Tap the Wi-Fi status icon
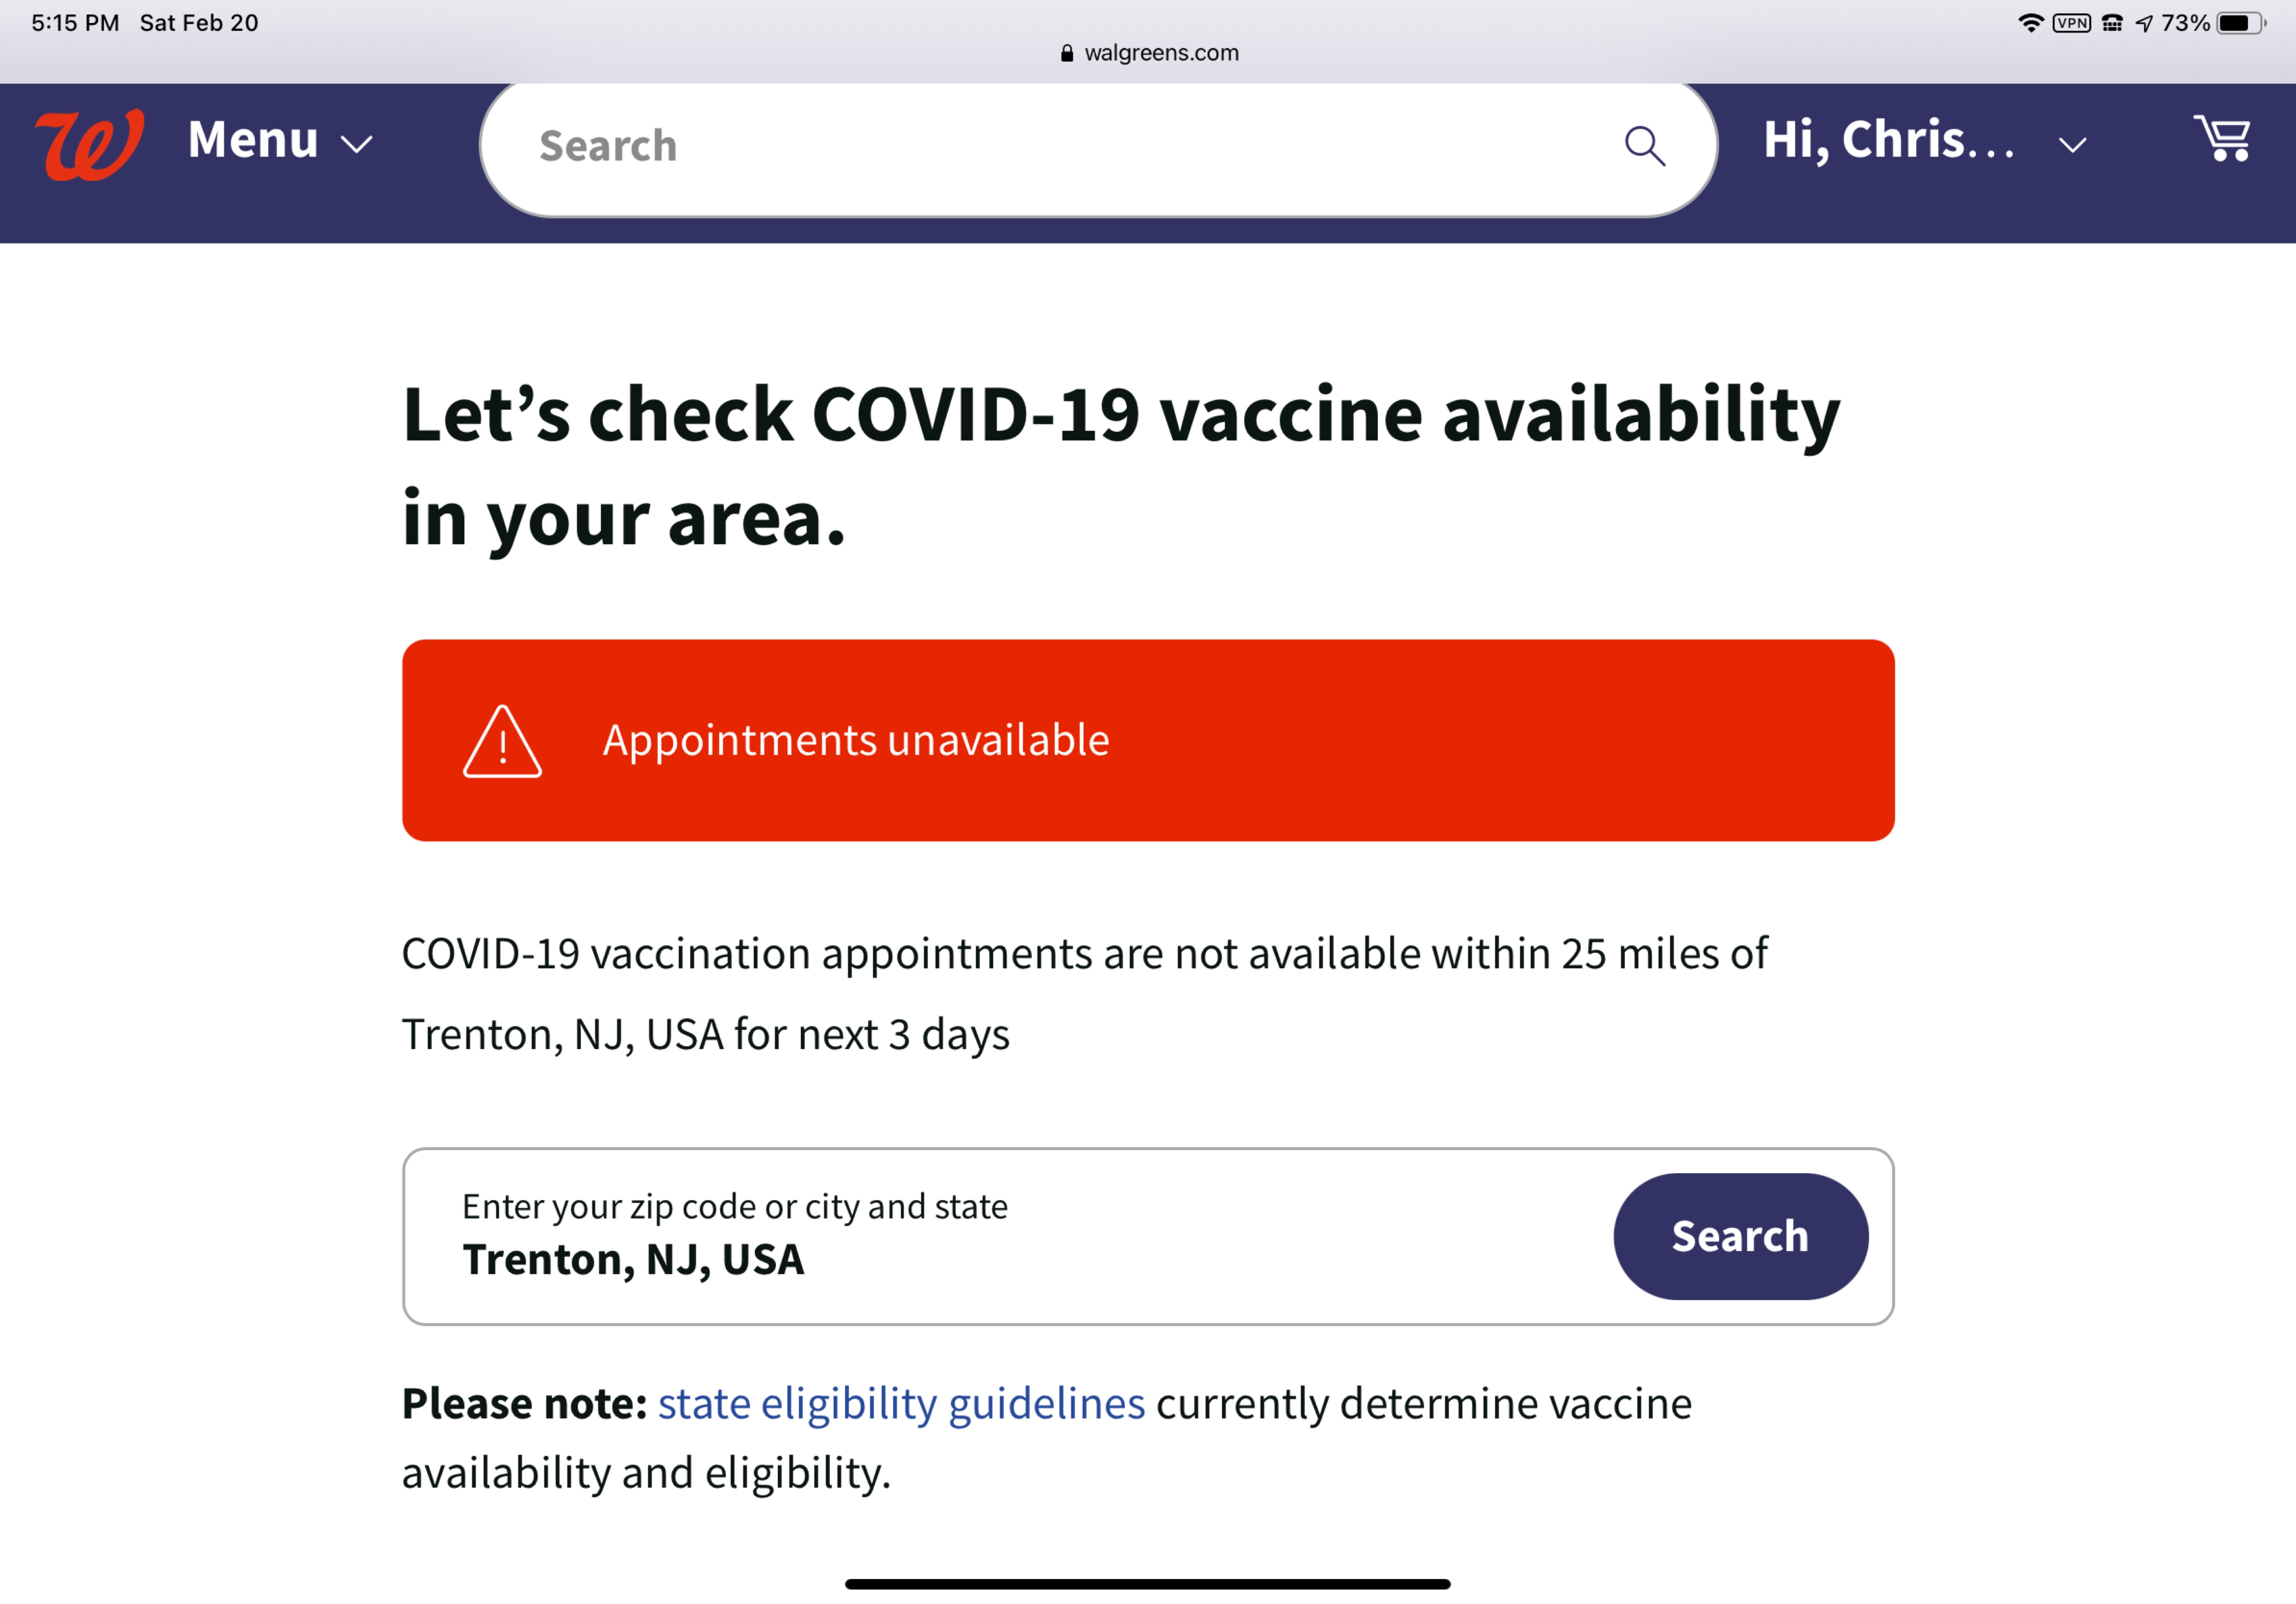This screenshot has height=1604, width=2296. (x=2030, y=23)
